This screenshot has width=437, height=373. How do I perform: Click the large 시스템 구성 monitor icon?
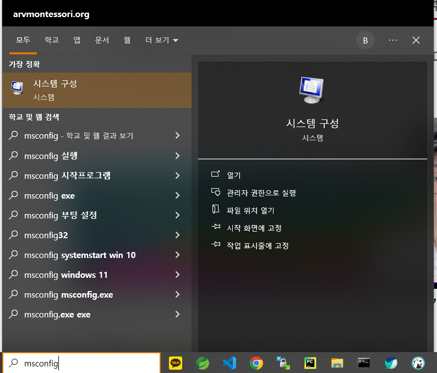point(312,90)
